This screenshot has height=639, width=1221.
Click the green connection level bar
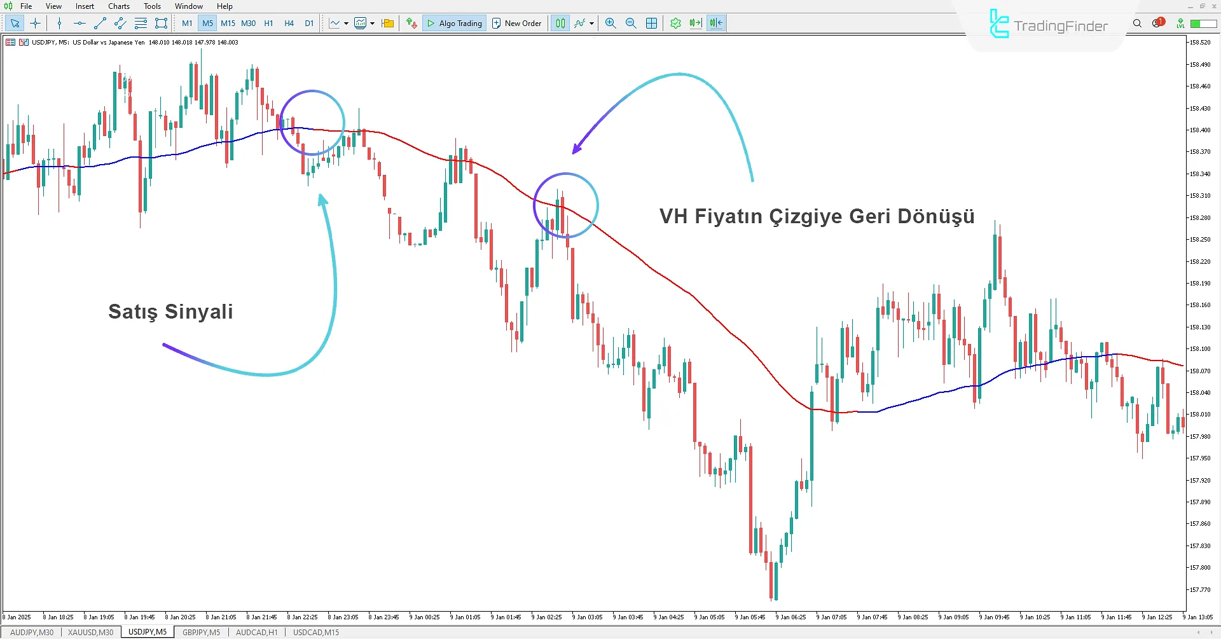click(1203, 24)
